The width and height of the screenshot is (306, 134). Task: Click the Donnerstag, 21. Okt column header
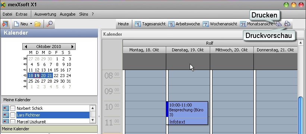275,50
